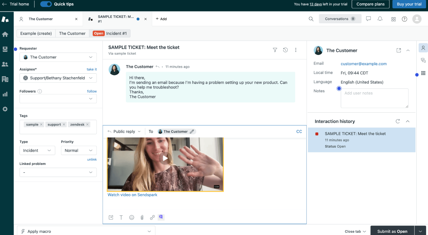Play the Sendspark video thumbnail
The height and width of the screenshot is (235, 428).
point(165,158)
